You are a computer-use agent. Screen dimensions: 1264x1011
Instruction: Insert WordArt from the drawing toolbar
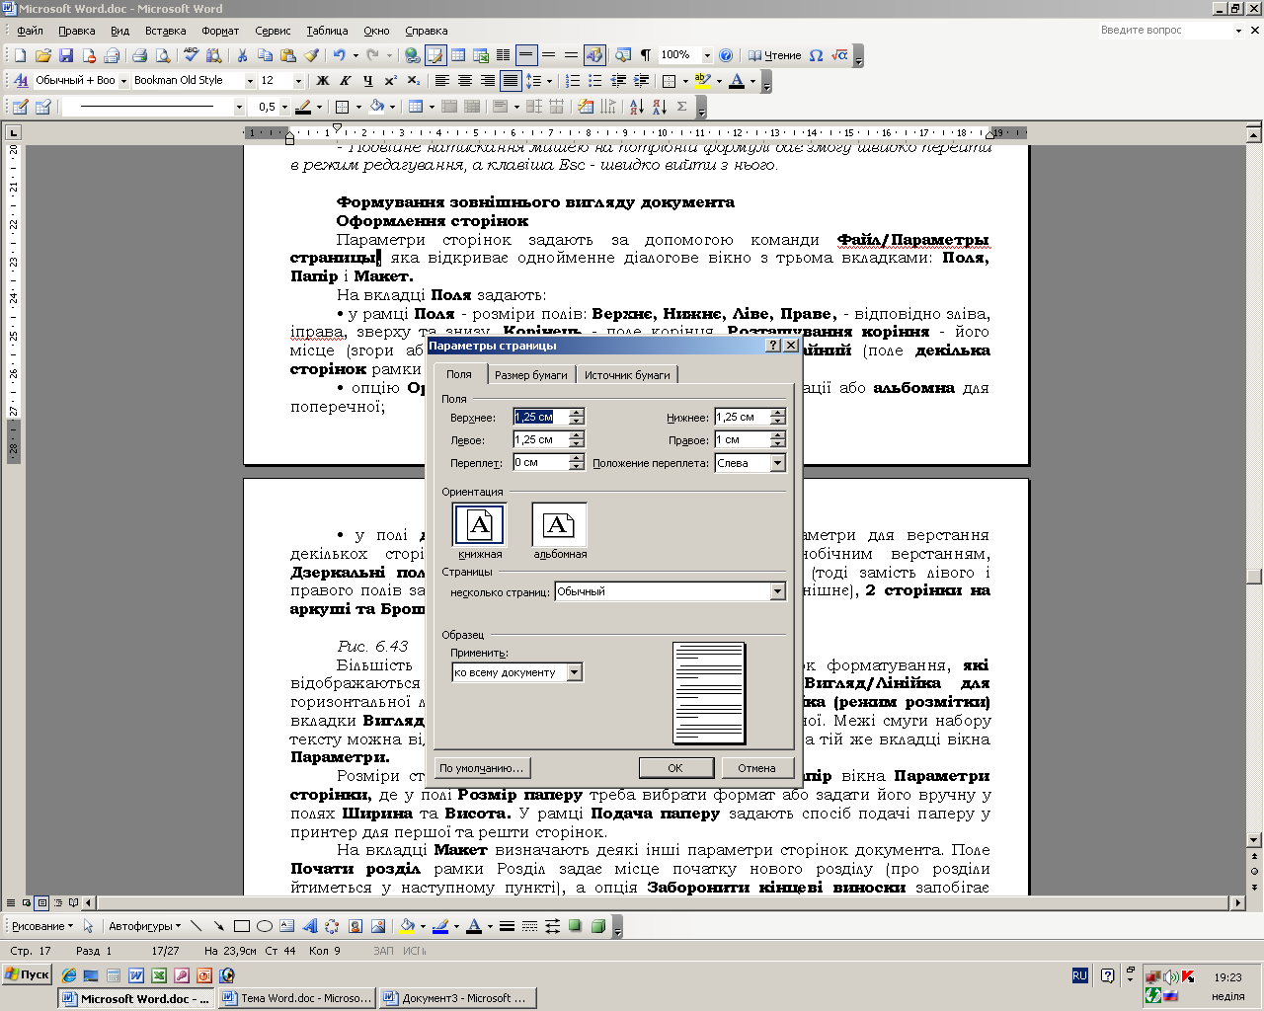[x=310, y=926]
